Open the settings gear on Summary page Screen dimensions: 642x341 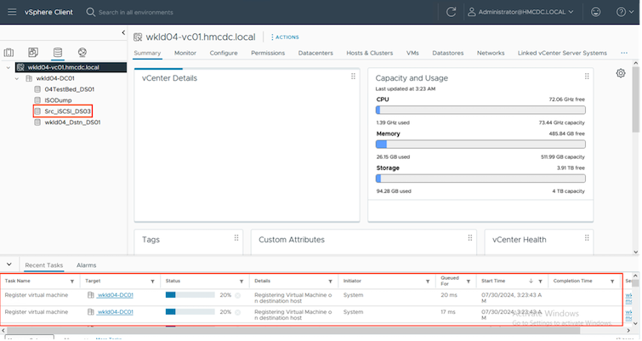coord(621,74)
